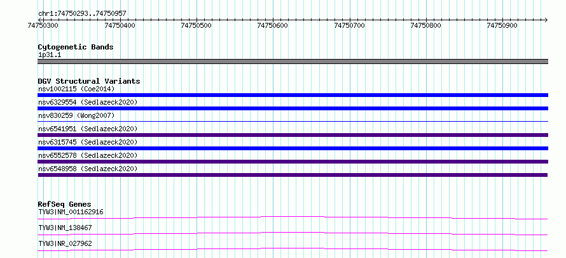Open the nsv6315745 (Sedlazeck2020) variant label
The height and width of the screenshot is (258, 566).
coord(88,142)
